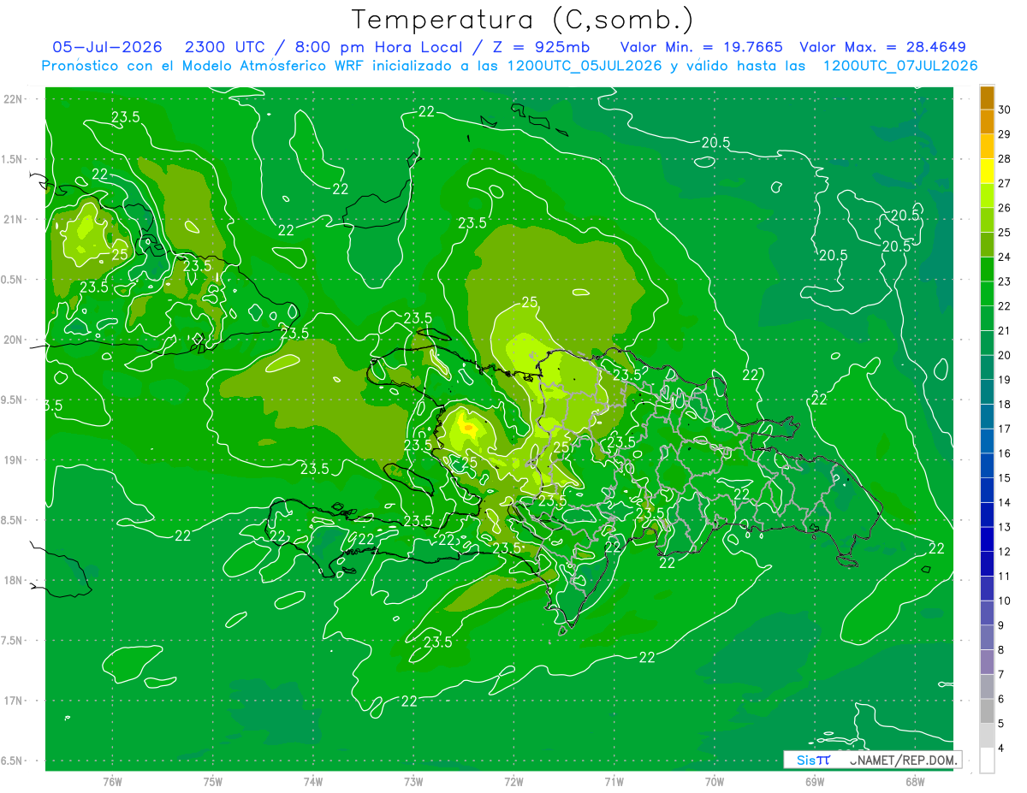Click the colorbar label "15"
The height and width of the screenshot is (793, 1027).
pyautogui.click(x=1005, y=477)
